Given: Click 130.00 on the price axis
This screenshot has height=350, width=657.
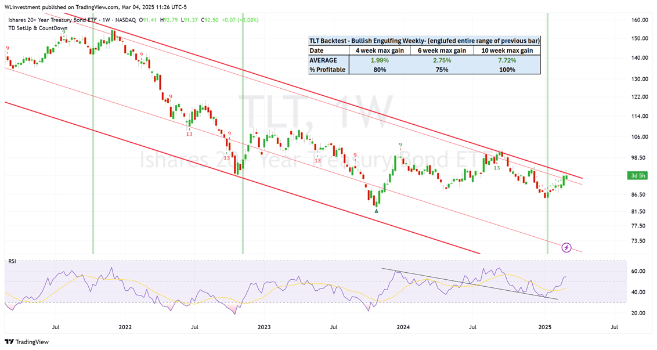Looking at the screenshot, I should [x=640, y=79].
